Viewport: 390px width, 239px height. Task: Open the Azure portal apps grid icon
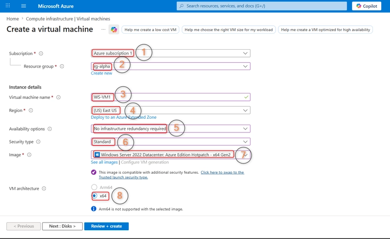click(8, 6)
